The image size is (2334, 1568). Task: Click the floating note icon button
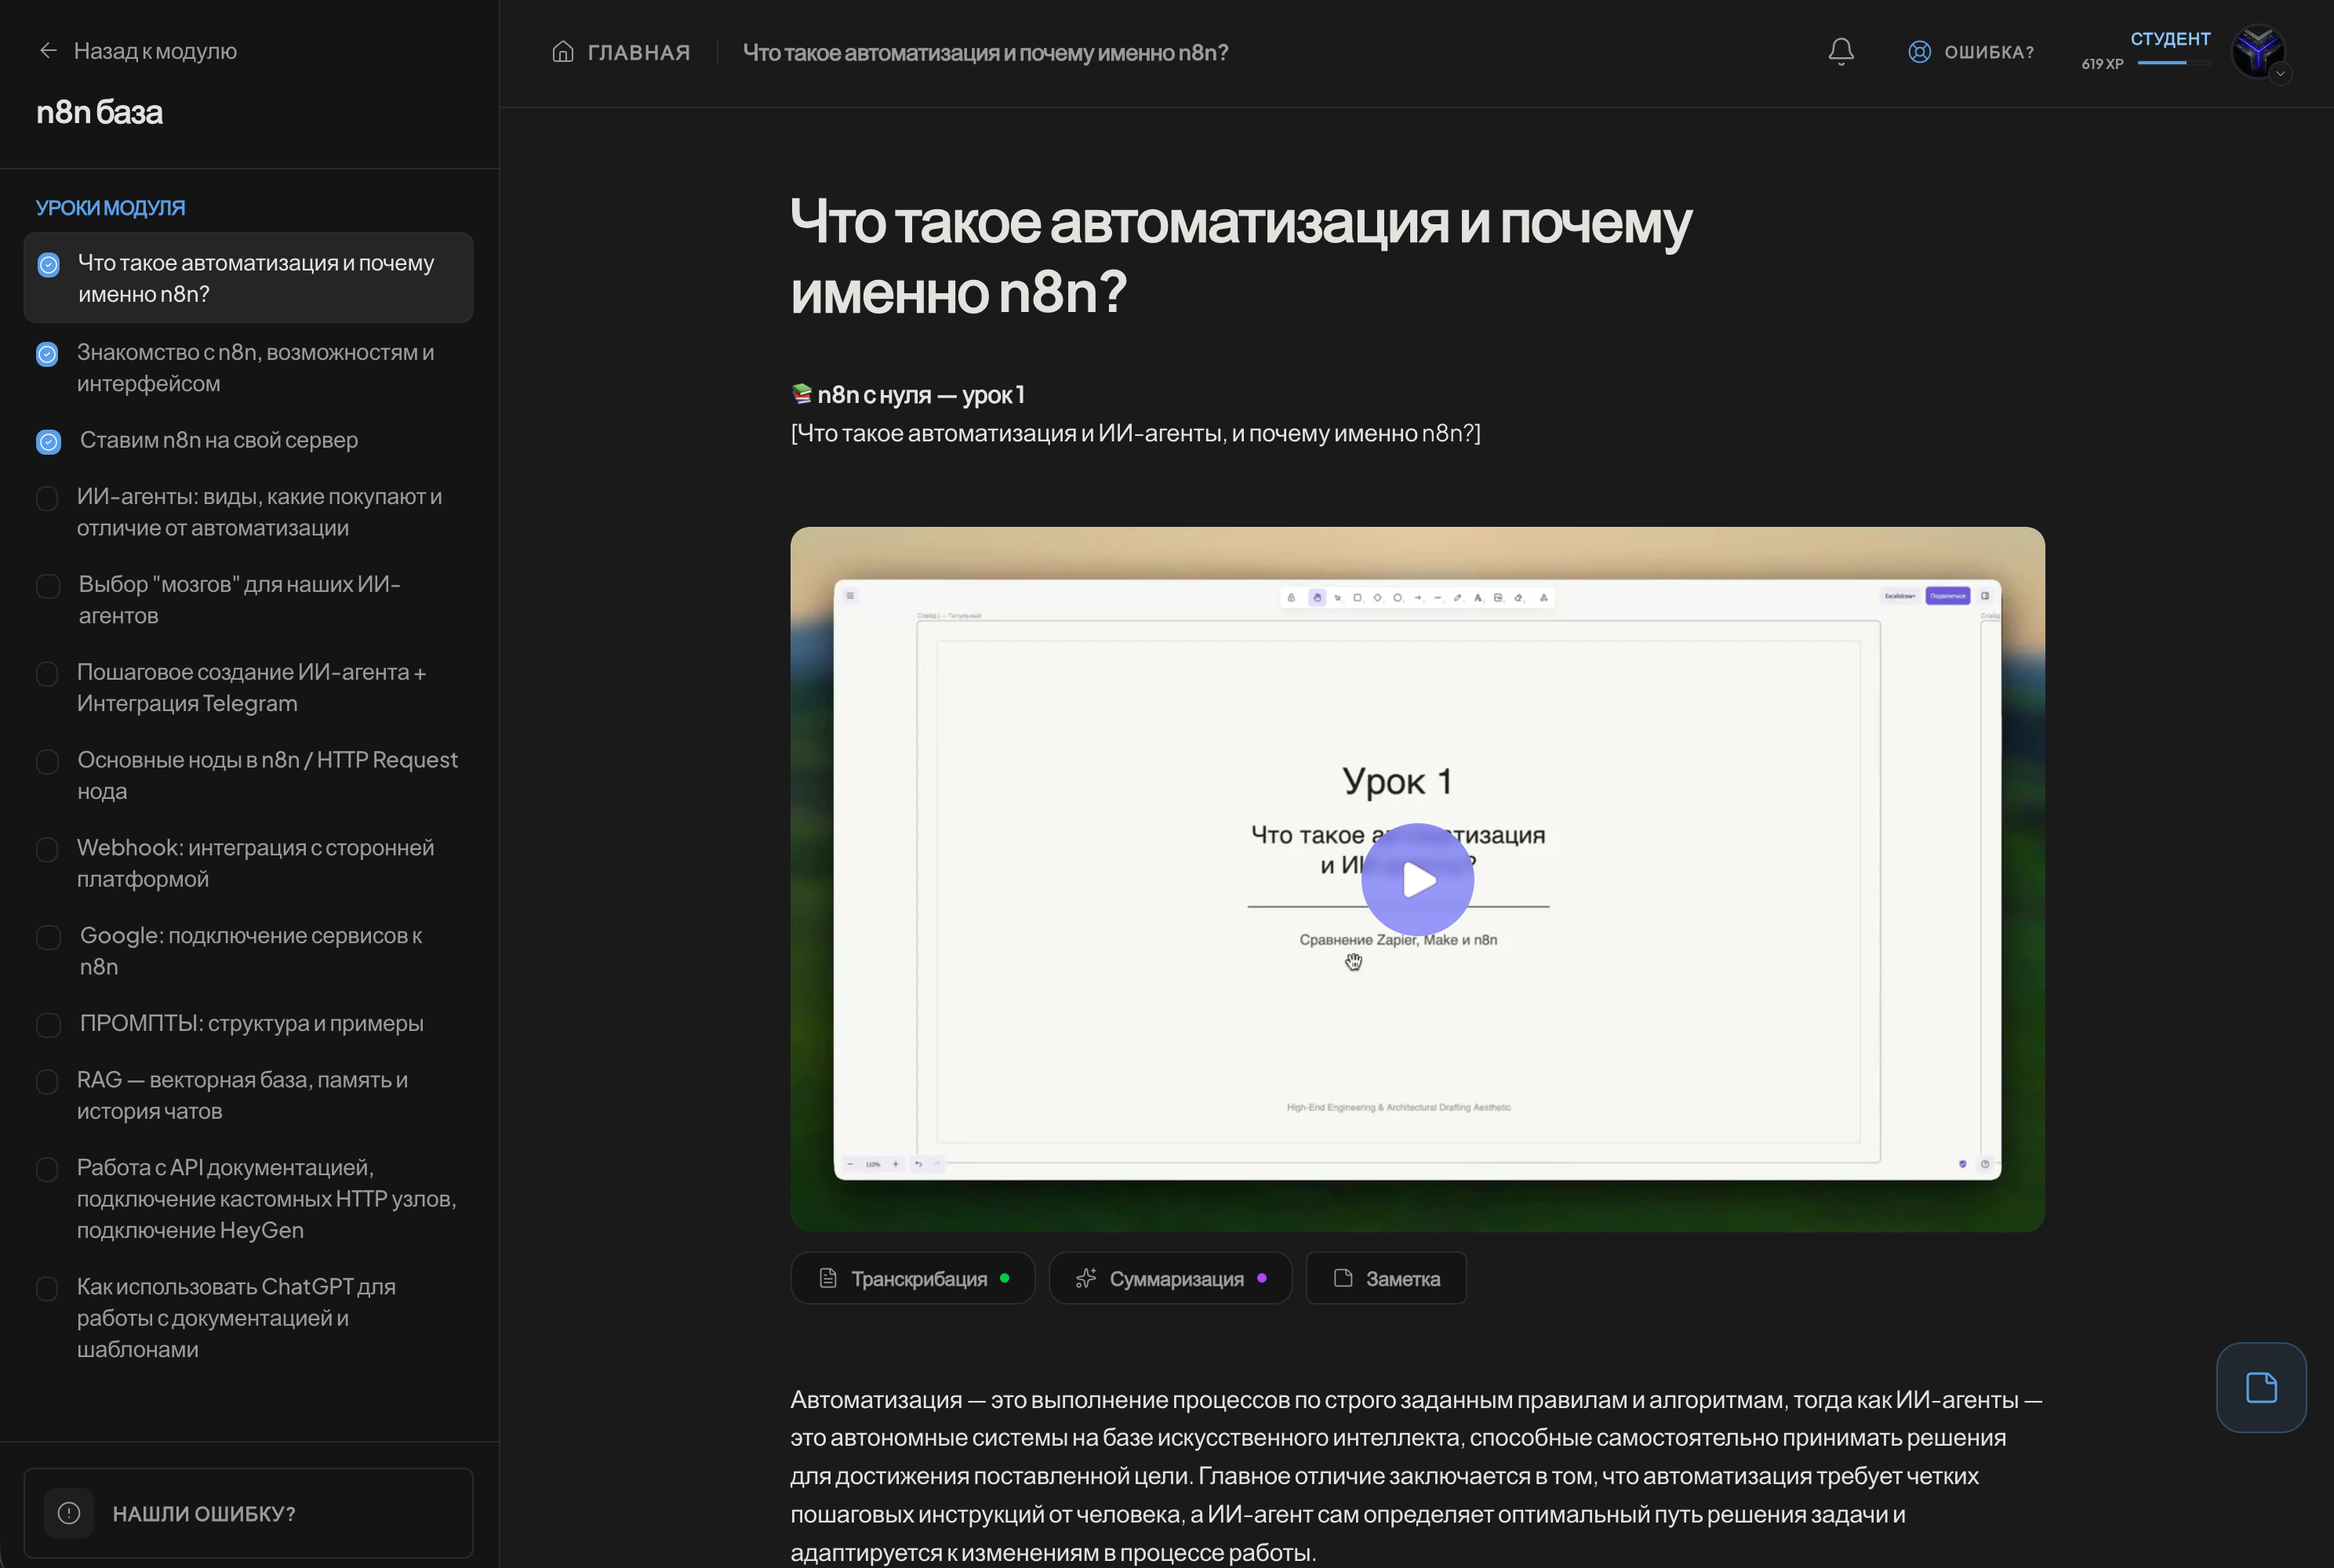click(x=2261, y=1387)
